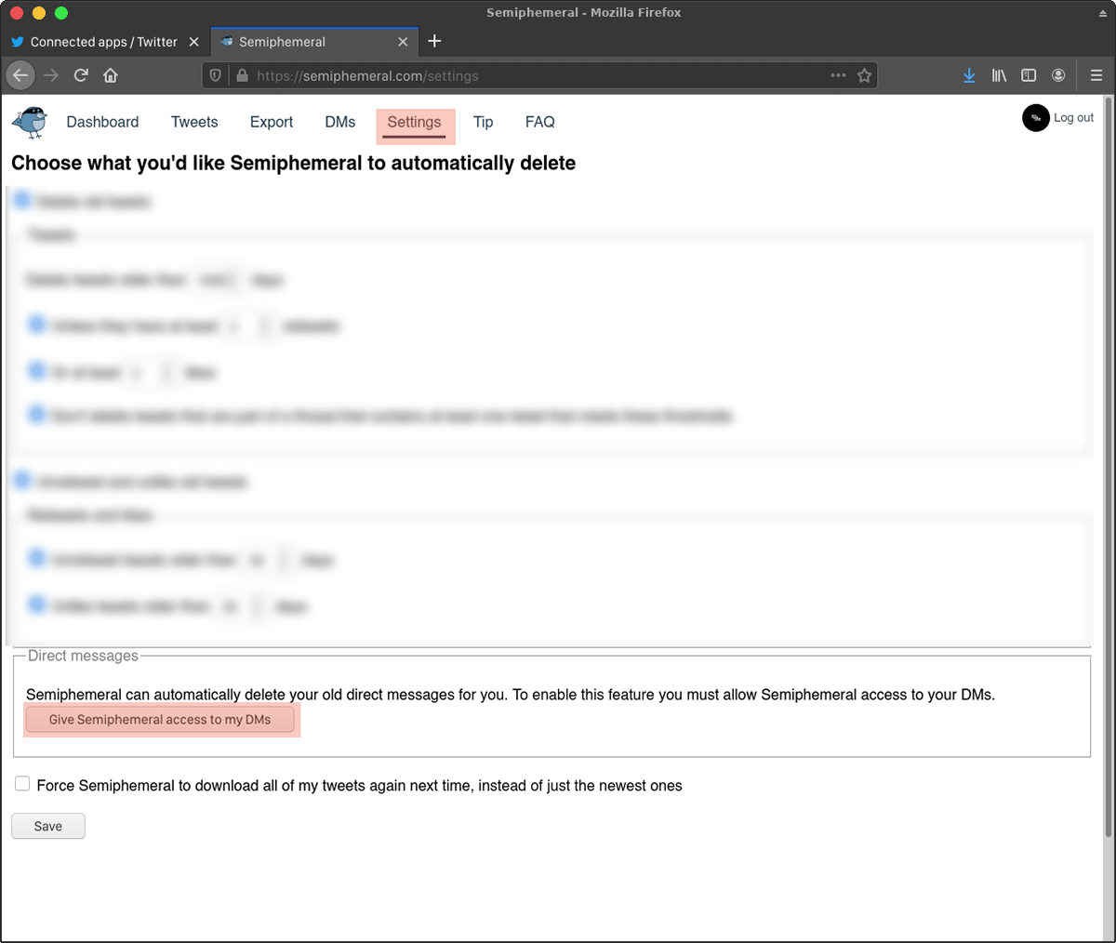Open the Library bookshelf icon
This screenshot has width=1116, height=943.
click(999, 75)
